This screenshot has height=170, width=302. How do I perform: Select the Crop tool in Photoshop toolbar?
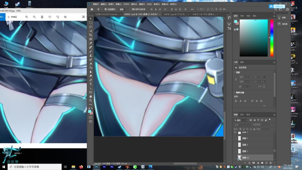[x=91, y=35]
